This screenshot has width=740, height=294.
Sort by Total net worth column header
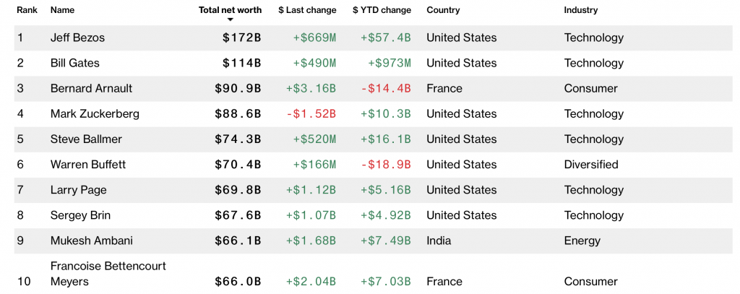[x=230, y=10]
